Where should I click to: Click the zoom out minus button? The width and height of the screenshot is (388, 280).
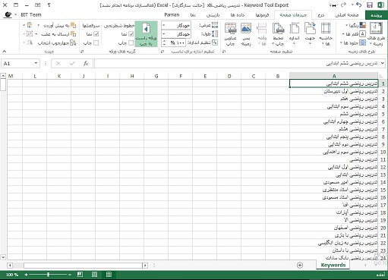pos(69,275)
